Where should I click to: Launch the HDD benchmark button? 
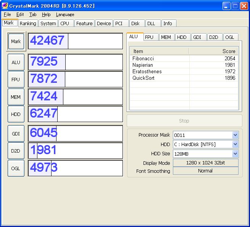16,114
